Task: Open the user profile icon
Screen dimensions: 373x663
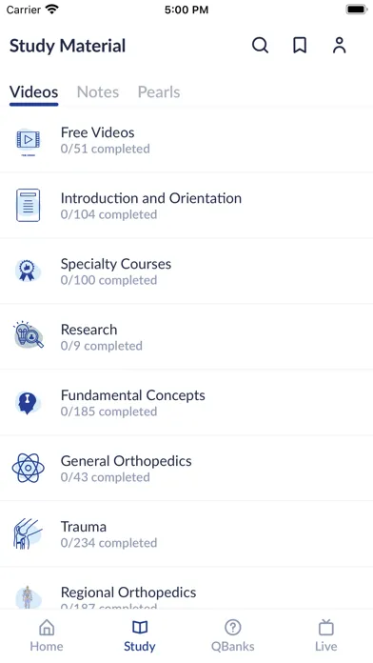Action: coord(339,45)
